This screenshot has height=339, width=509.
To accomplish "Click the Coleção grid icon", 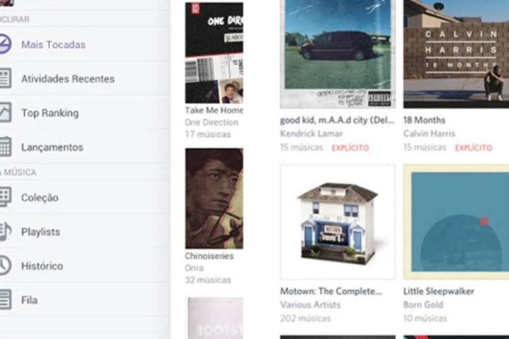I will pyautogui.click(x=5, y=196).
